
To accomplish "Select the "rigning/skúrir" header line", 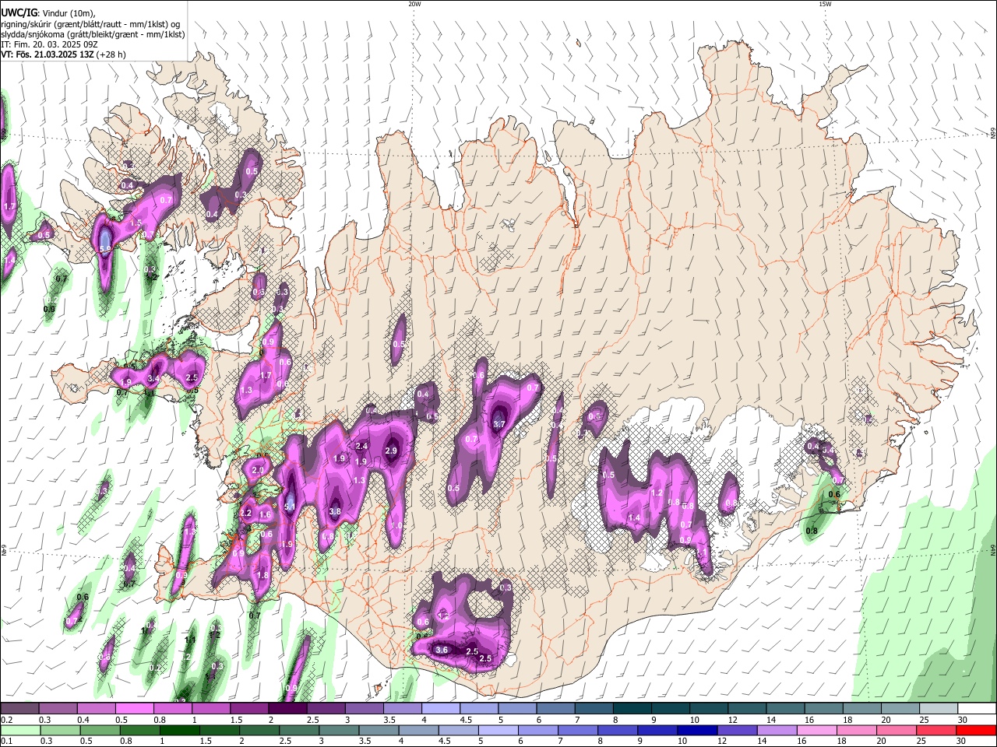I will point(90,24).
